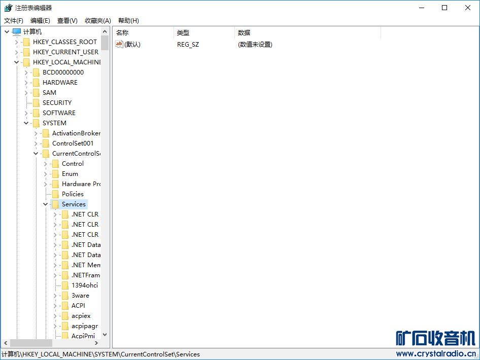Click the tree vertical scrollbar thumb

point(105,43)
